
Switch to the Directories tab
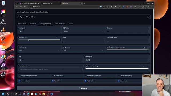(x=33, y=24)
